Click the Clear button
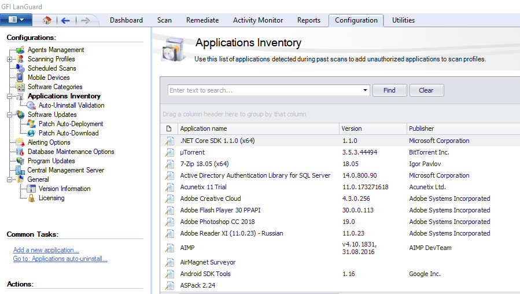Viewport: 520px width, 294px height. (426, 90)
